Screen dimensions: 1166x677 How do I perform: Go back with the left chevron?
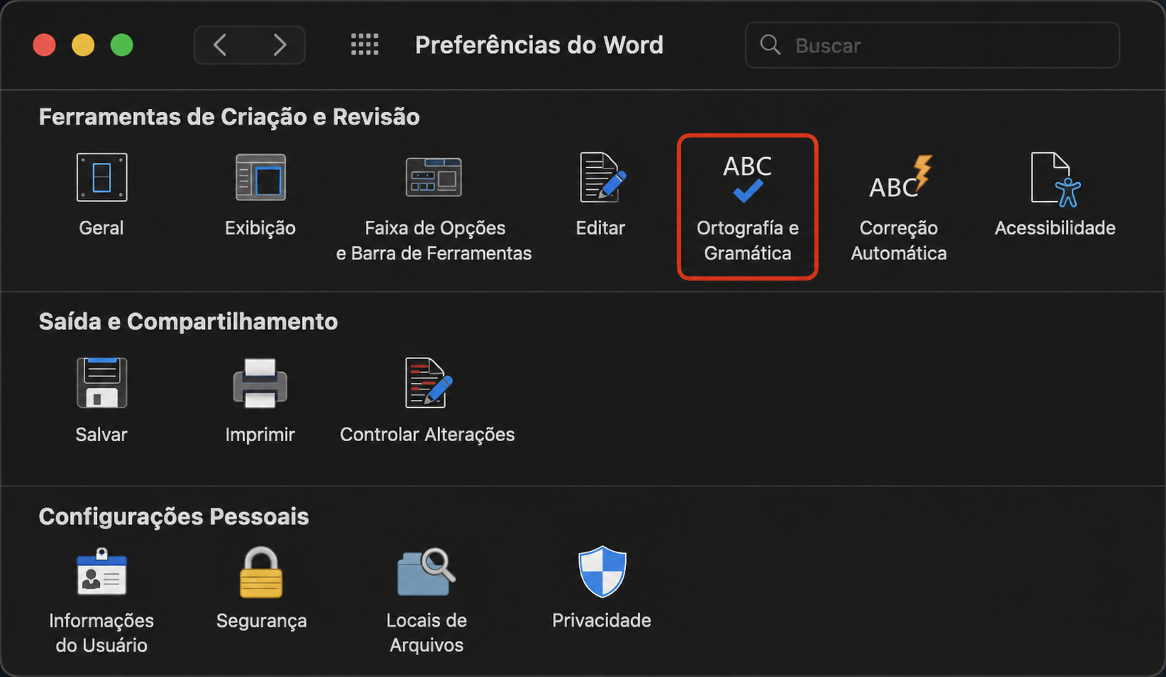[x=220, y=45]
